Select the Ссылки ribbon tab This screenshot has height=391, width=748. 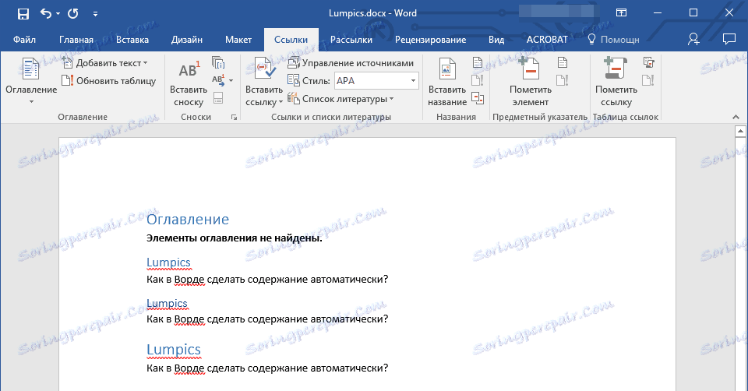pyautogui.click(x=291, y=40)
